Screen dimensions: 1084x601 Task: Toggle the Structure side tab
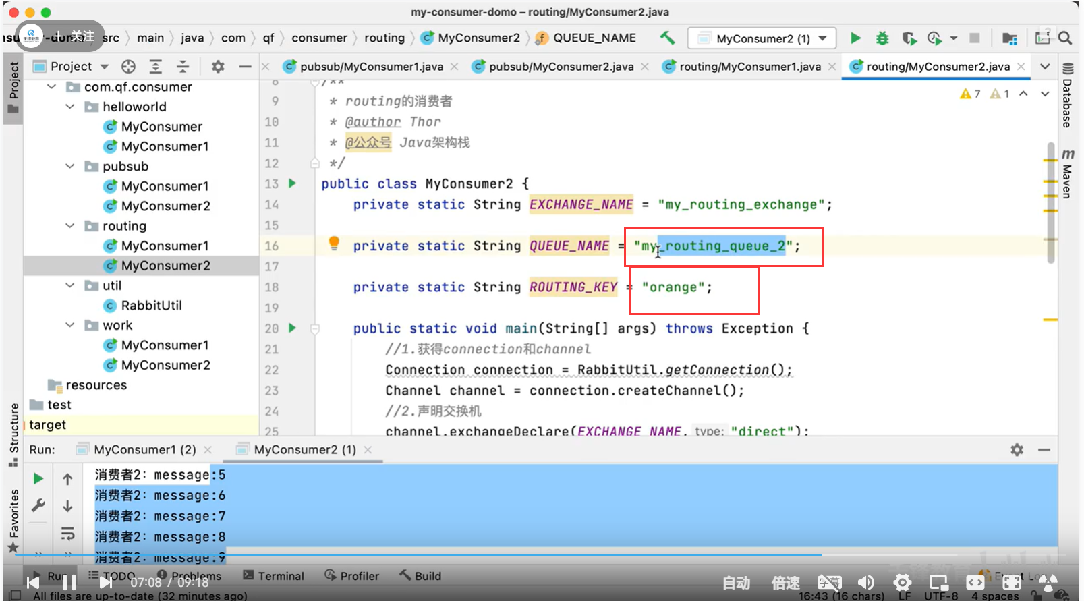(13, 434)
